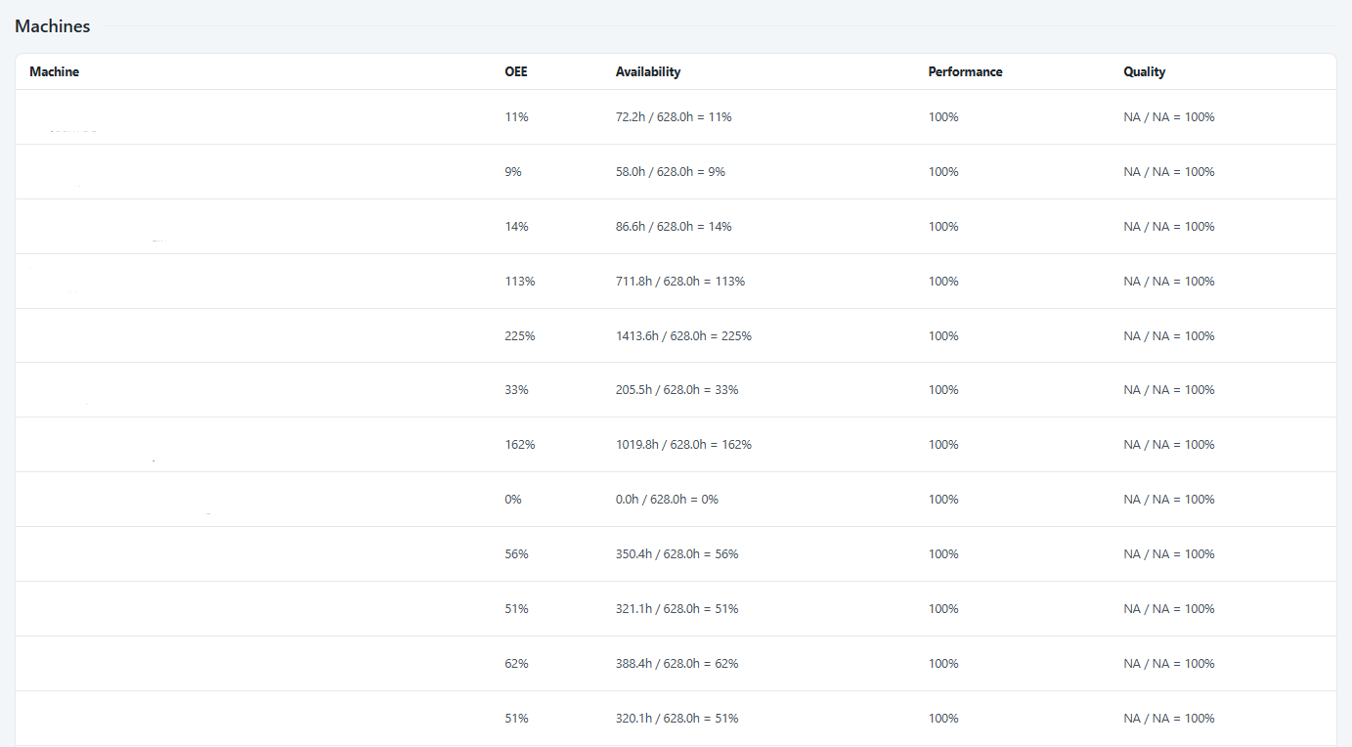
Task: Select the Performance column header
Action: (965, 72)
